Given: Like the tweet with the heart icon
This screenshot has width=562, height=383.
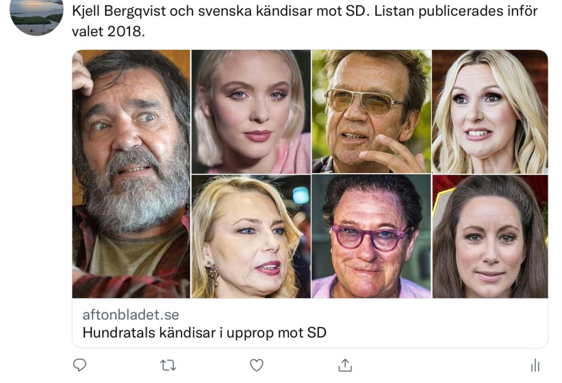Looking at the screenshot, I should [256, 365].
